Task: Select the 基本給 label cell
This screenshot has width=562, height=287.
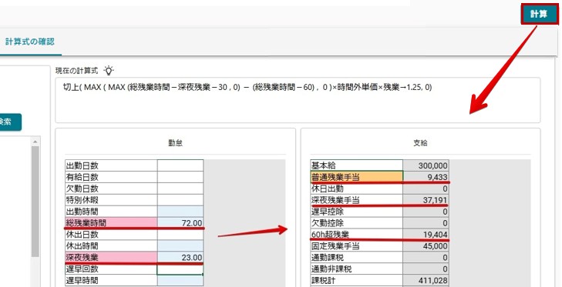Action: tap(357, 165)
